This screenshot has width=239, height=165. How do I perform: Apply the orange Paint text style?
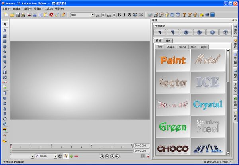173,60
